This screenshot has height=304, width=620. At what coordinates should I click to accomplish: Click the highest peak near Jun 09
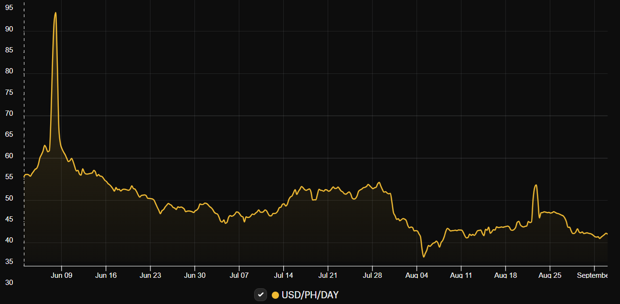click(55, 13)
